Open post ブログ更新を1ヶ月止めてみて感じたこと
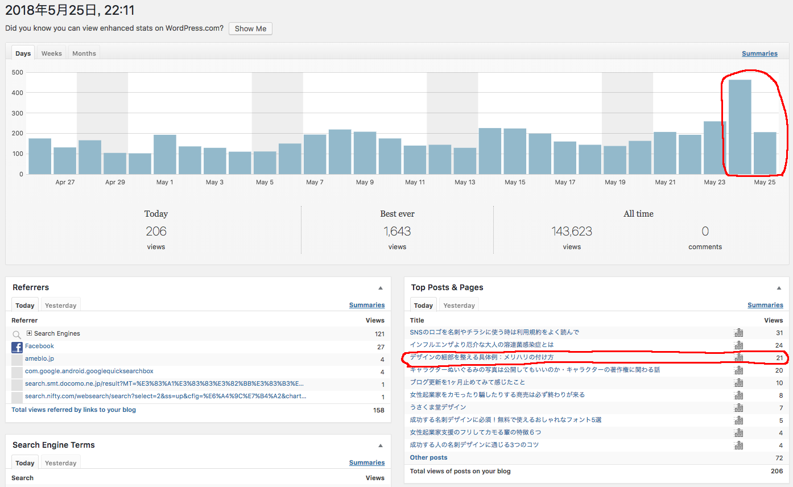This screenshot has height=487, width=793. click(468, 382)
